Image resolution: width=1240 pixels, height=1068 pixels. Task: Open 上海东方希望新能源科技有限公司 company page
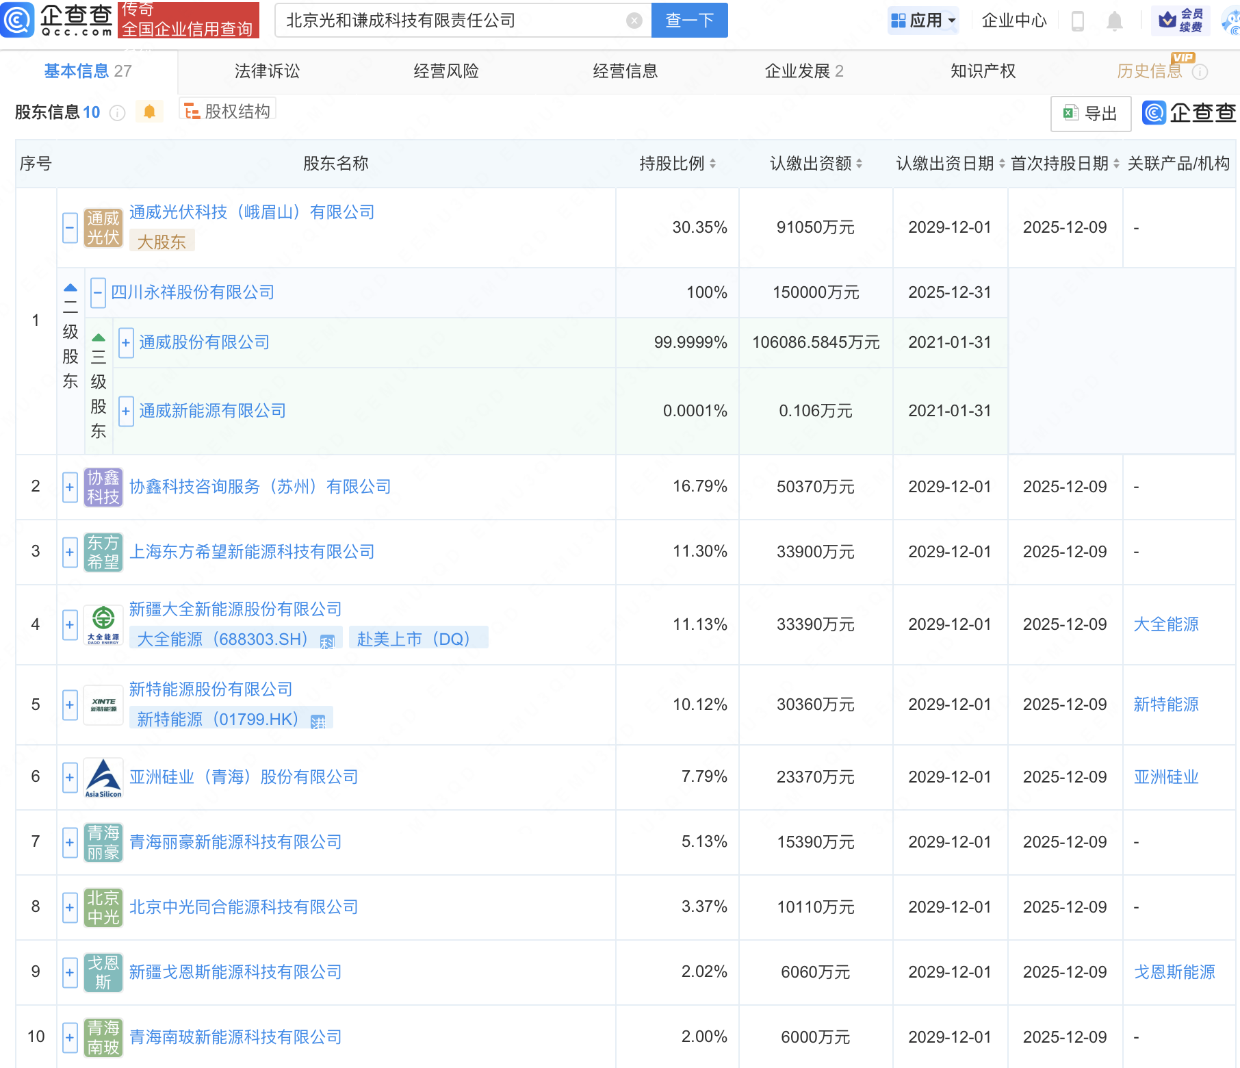coord(252,552)
